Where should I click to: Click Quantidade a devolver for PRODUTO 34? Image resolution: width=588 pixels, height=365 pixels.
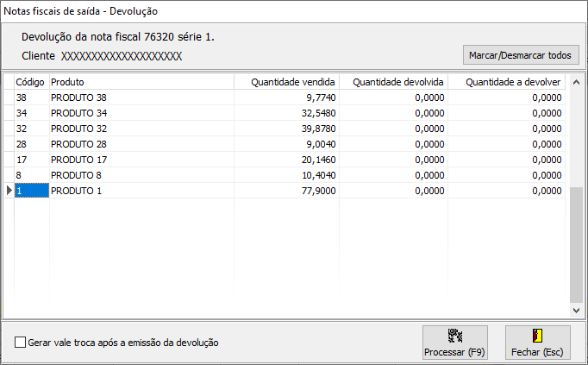click(506, 113)
